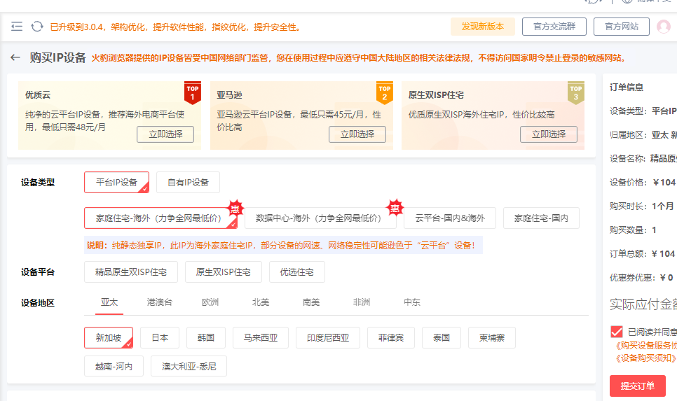Click the refresh circular arrows icon
The height and width of the screenshot is (401, 677).
(x=37, y=27)
